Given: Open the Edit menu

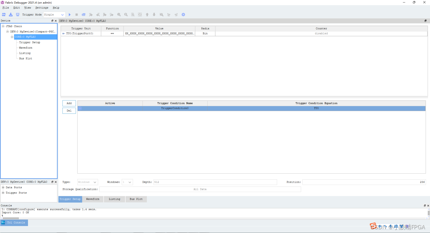Looking at the screenshot, I should click(17, 8).
